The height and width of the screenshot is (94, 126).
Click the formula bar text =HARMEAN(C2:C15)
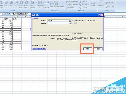[21, 14]
